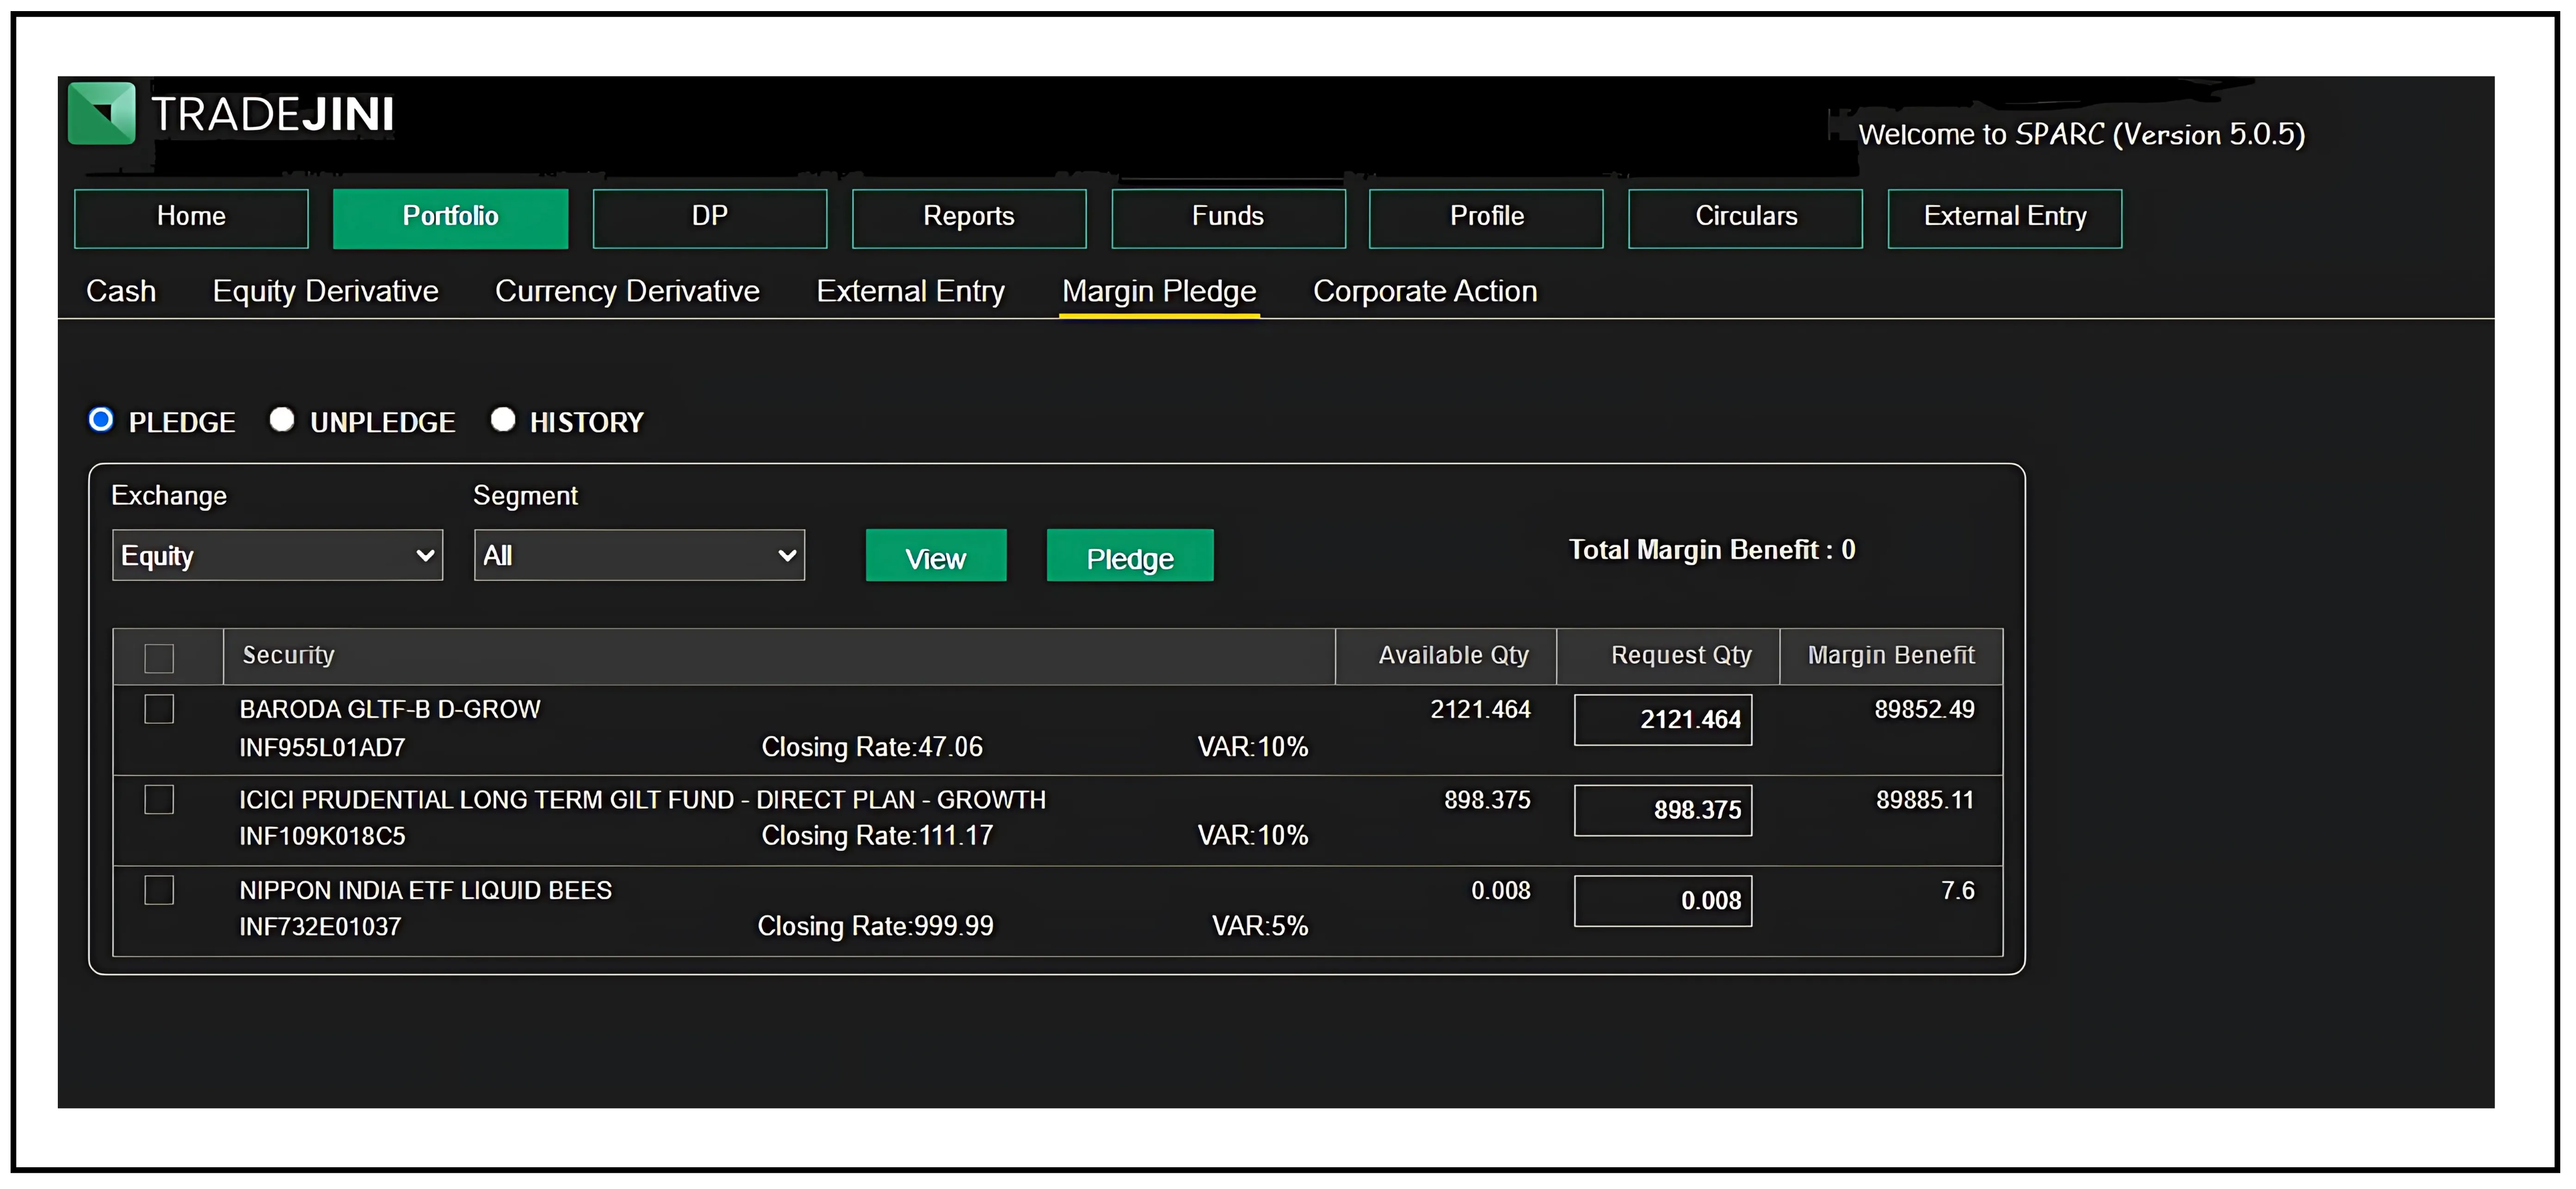Select the Portfolio tab
The image size is (2576, 1189).
[x=450, y=218]
